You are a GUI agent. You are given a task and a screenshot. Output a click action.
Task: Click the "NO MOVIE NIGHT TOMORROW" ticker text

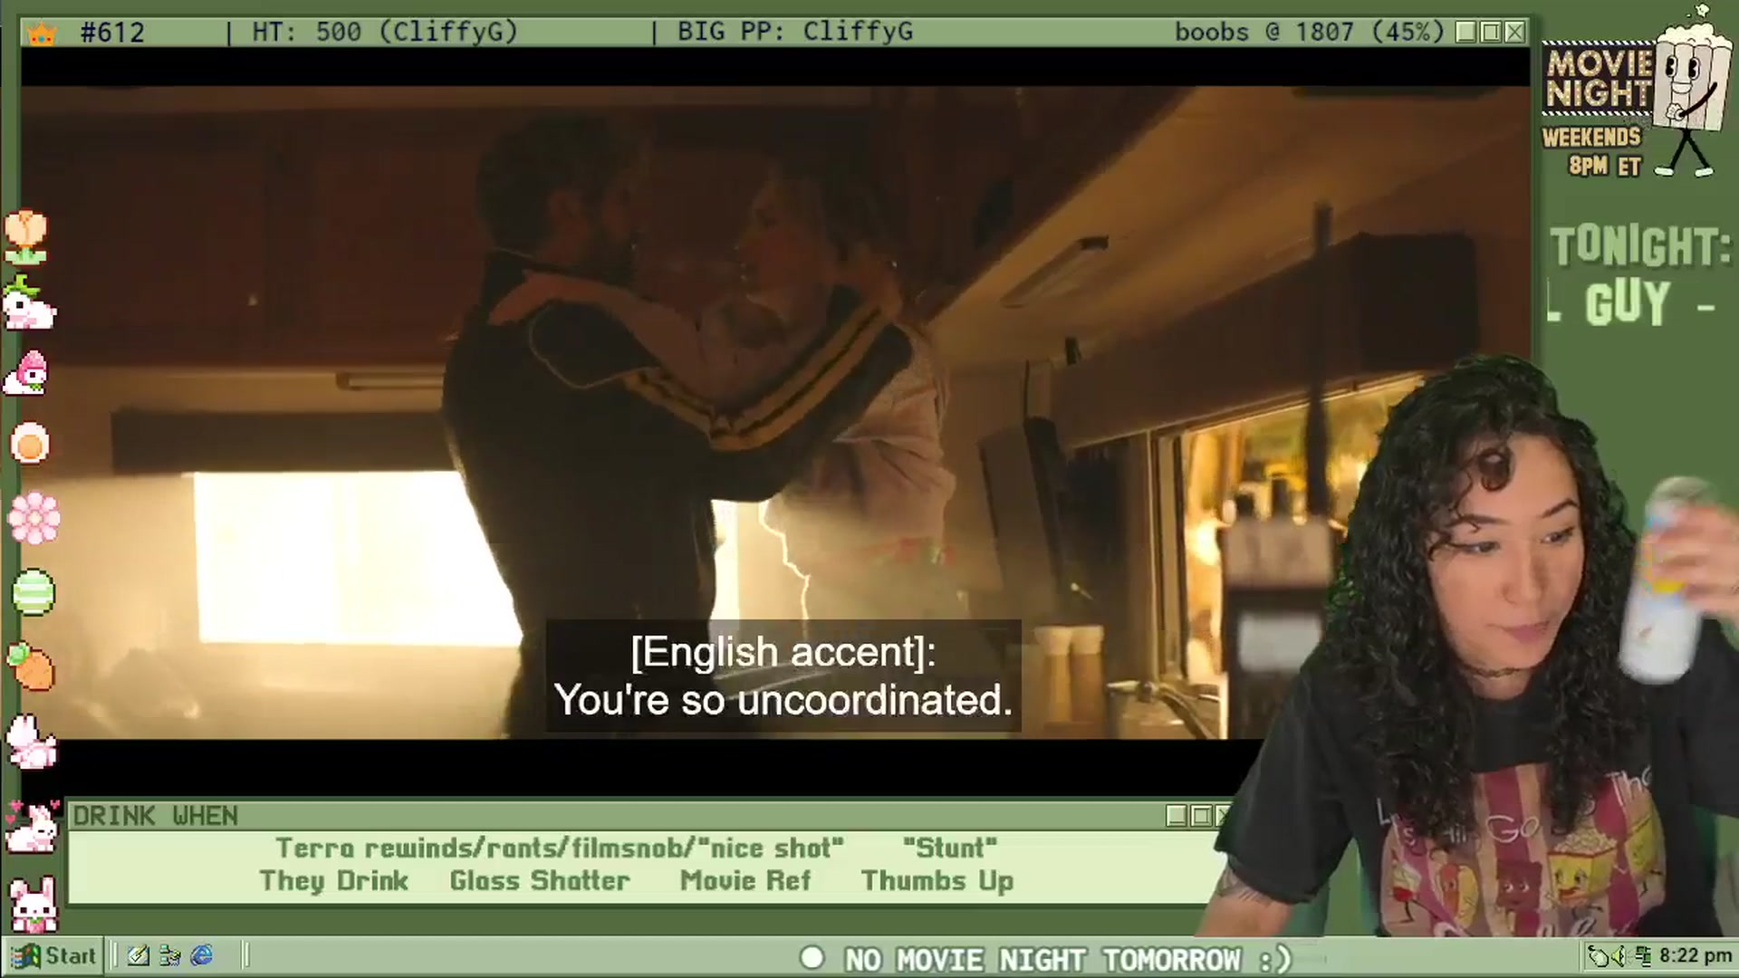point(1066,959)
